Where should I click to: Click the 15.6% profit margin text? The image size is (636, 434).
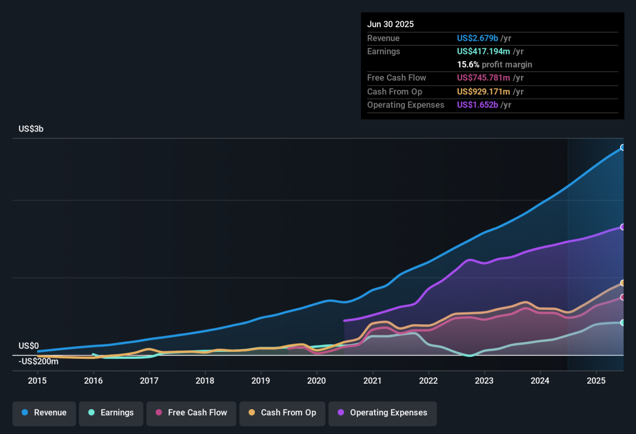point(494,65)
